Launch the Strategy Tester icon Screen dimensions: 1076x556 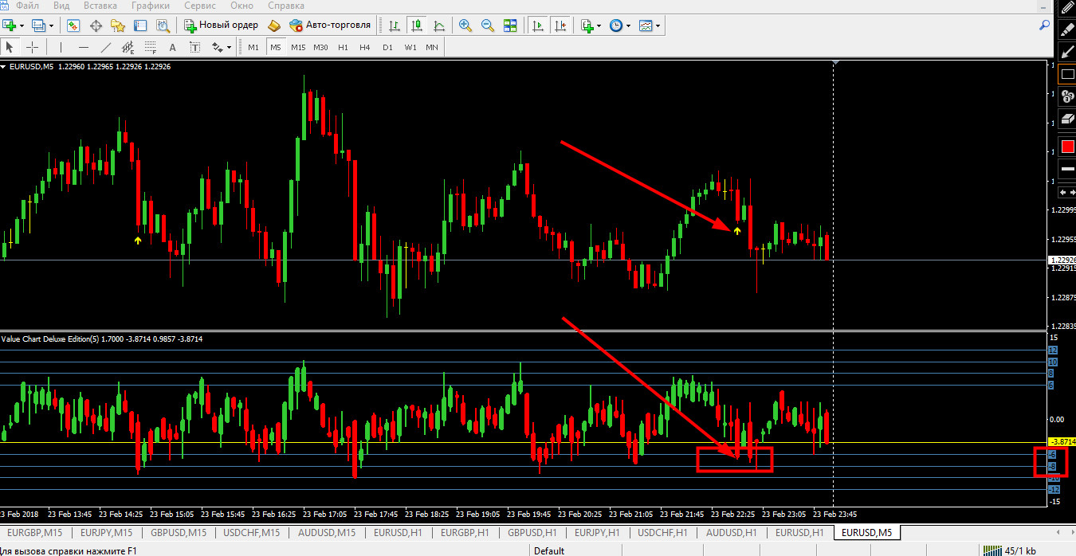[x=162, y=25]
